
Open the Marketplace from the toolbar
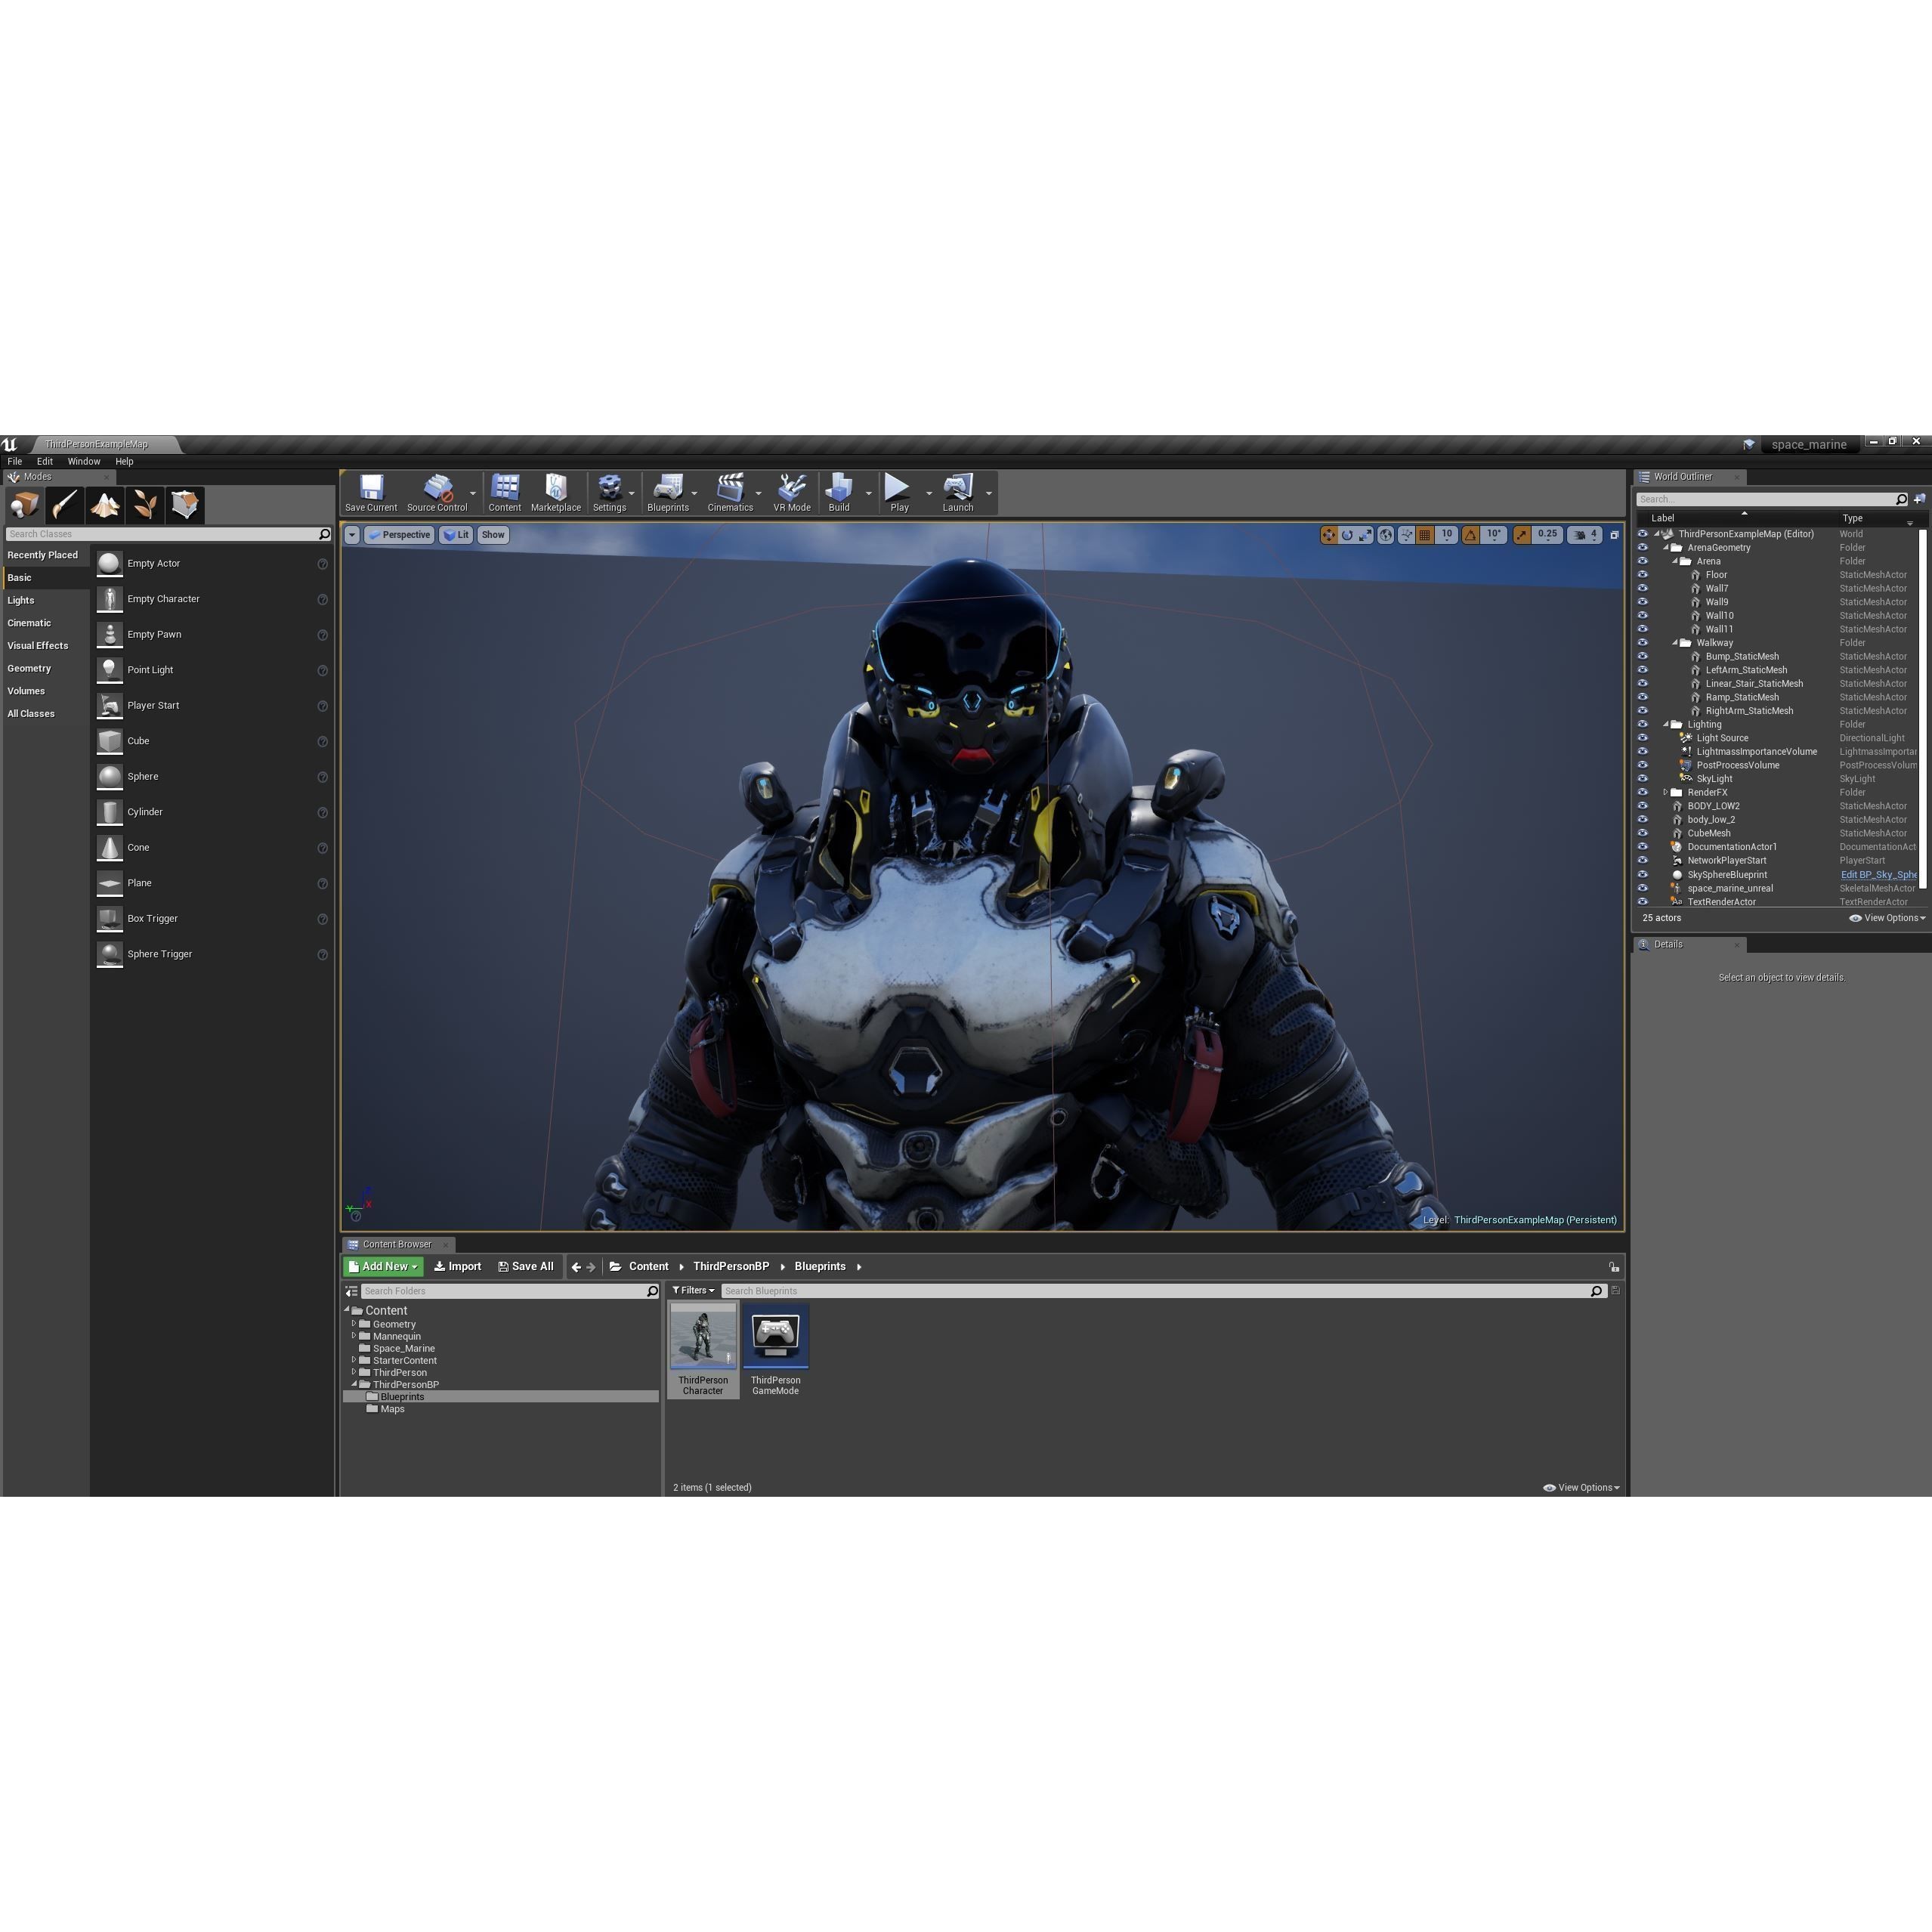pyautogui.click(x=556, y=492)
